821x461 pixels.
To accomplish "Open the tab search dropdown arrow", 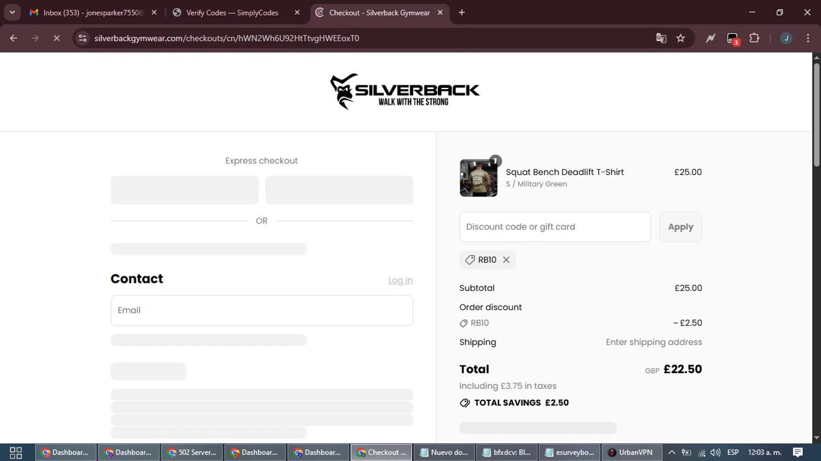I will tap(12, 12).
